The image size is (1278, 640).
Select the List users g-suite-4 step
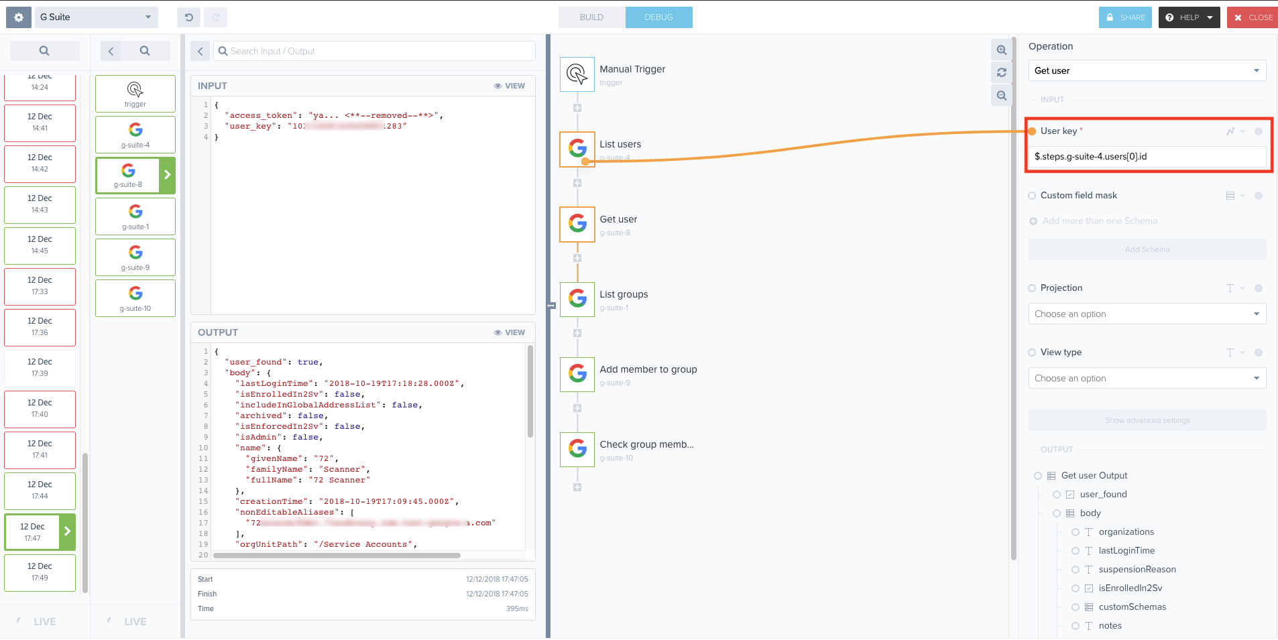pyautogui.click(x=576, y=149)
